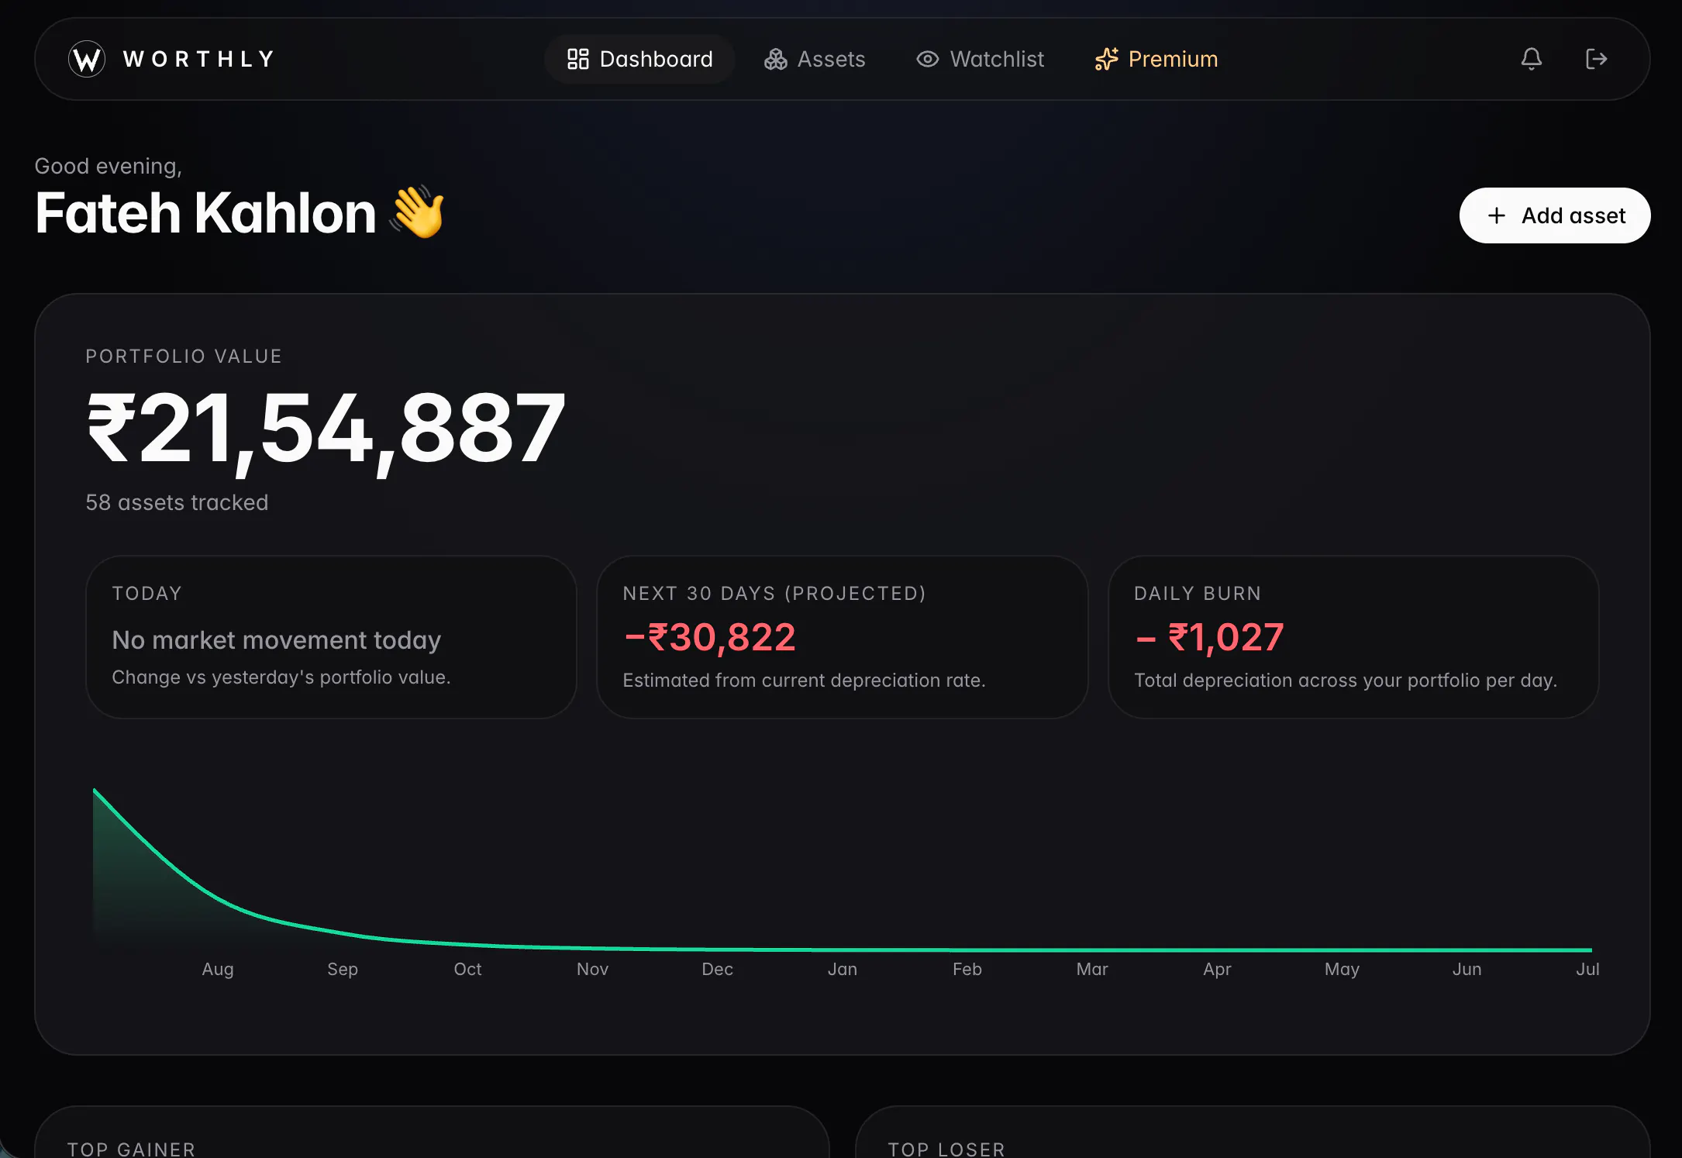This screenshot has height=1158, width=1682.
Task: Click the Jul label on chart axis
Action: pos(1587,969)
